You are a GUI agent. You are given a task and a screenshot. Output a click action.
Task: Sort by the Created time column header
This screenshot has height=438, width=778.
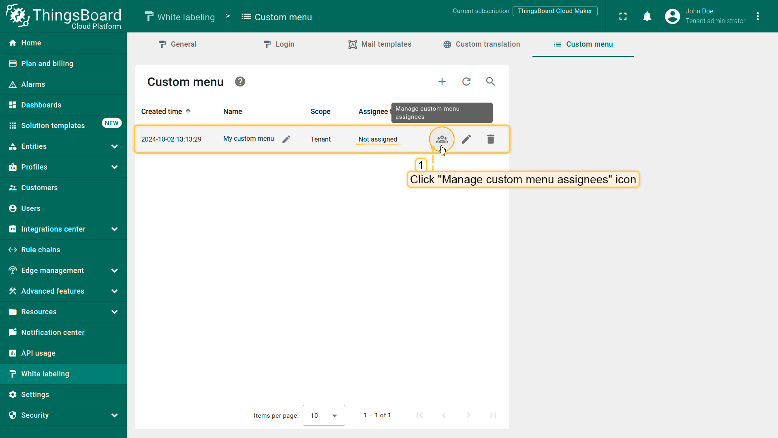click(x=162, y=112)
